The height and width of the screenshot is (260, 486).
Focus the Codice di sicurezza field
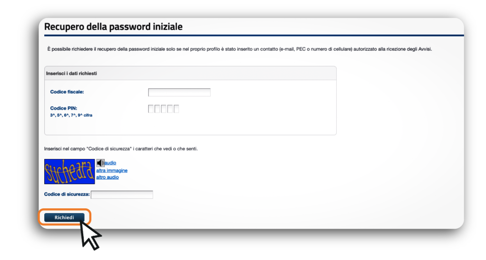tap(122, 195)
